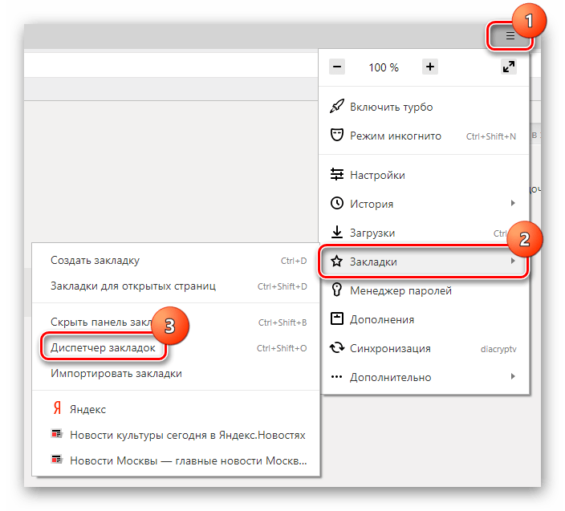Image resolution: width=565 pixels, height=511 pixels.
Task: Open Режим инкогнито menu item
Action: coord(424,136)
